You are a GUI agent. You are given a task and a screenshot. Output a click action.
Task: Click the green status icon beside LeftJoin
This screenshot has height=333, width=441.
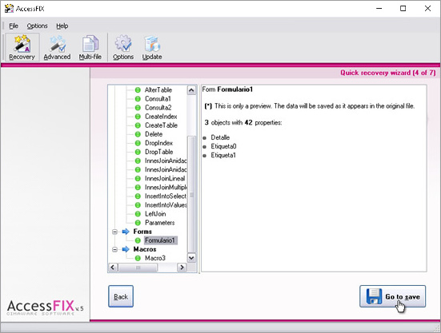(138, 214)
